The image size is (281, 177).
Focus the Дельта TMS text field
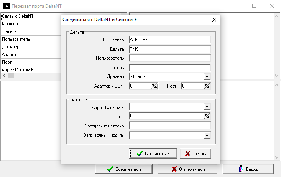click(x=170, y=49)
